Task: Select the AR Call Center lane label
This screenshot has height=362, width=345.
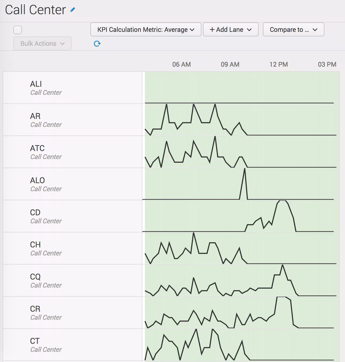Action: coord(35,116)
